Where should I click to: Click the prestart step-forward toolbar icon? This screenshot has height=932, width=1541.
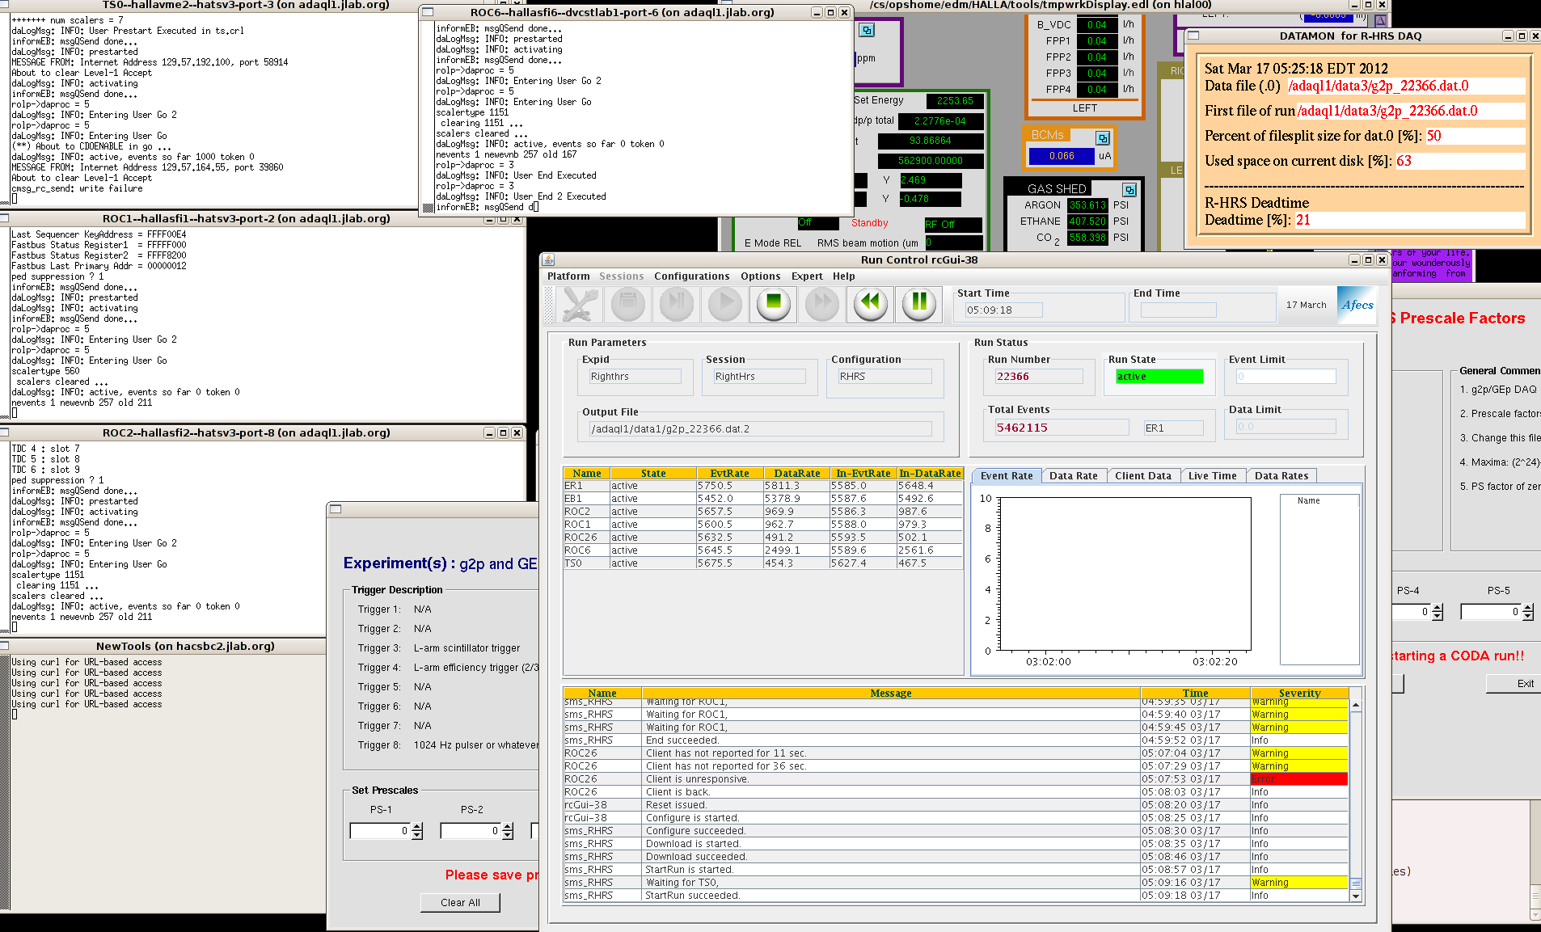677,305
